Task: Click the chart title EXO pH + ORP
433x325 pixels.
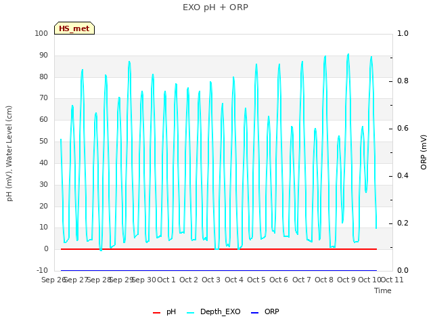Action: [215, 7]
